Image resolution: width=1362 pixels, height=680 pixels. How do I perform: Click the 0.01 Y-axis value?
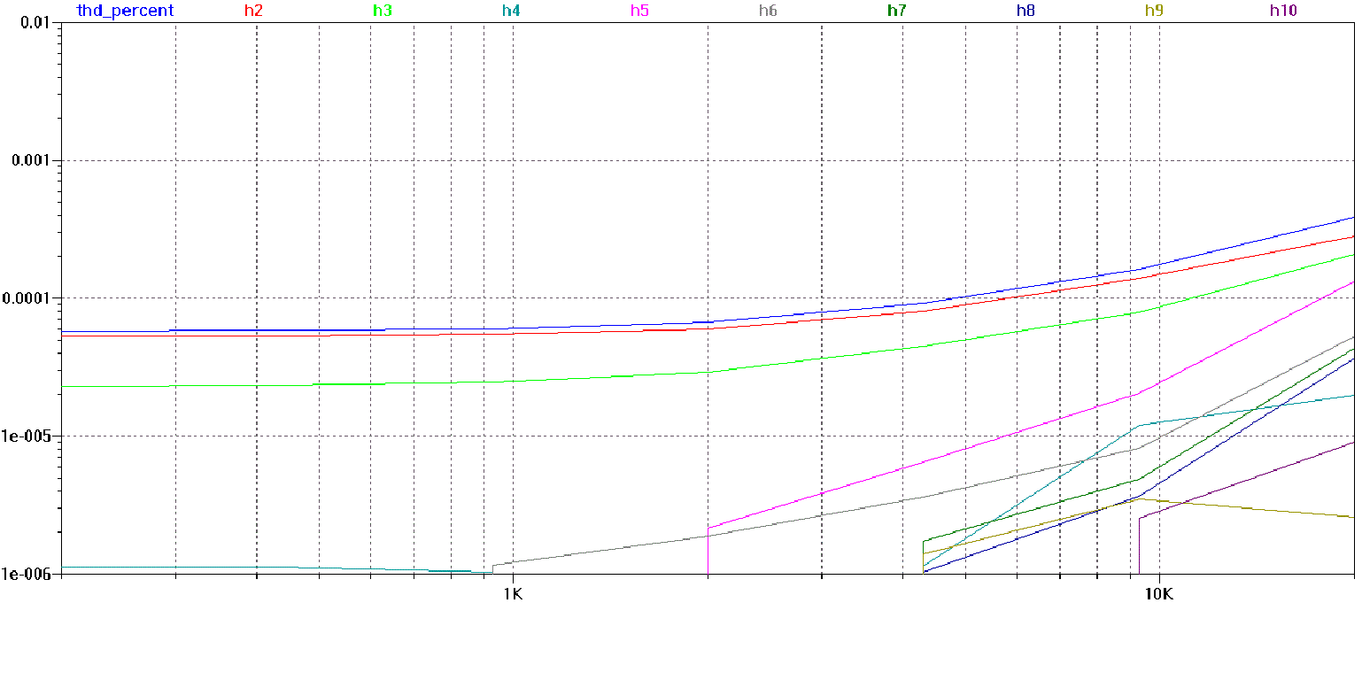pyautogui.click(x=36, y=23)
